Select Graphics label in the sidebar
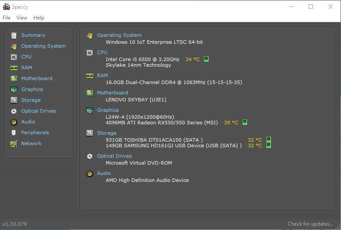The height and width of the screenshot is (230, 341). [x=32, y=89]
